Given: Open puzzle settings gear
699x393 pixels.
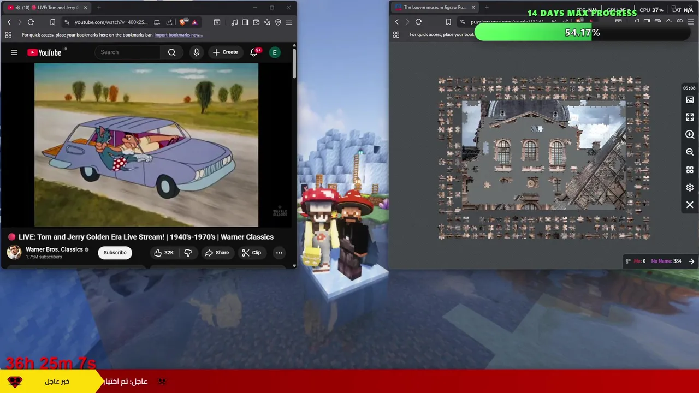Looking at the screenshot, I should coord(690,187).
